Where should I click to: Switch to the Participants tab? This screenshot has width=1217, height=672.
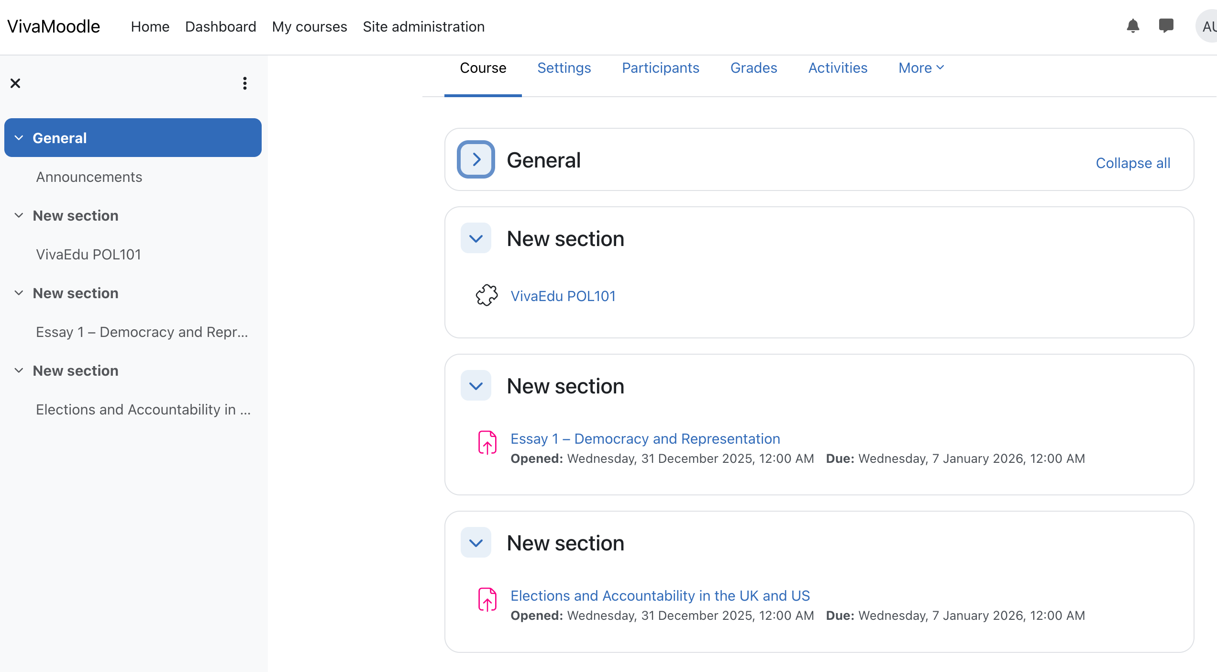(x=660, y=68)
